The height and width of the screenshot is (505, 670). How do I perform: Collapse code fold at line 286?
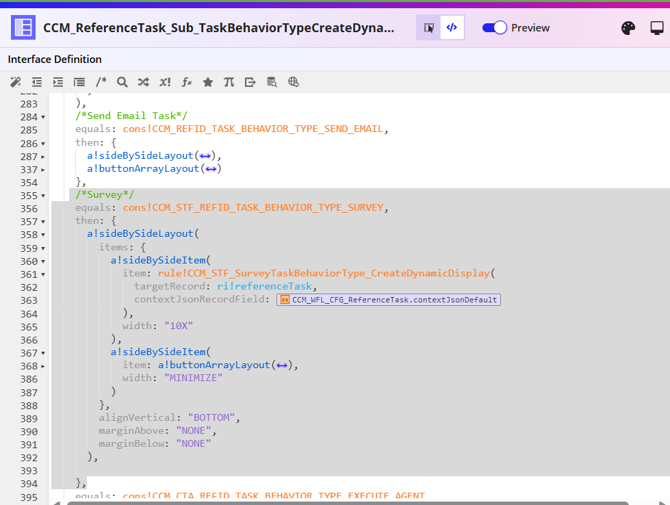43,144
